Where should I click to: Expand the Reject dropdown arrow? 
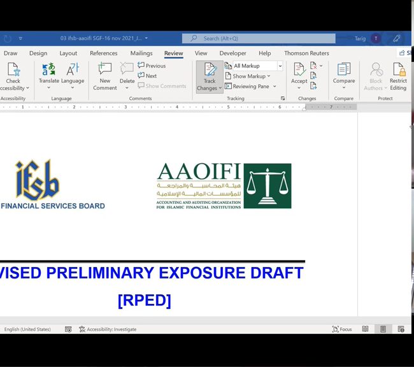[321, 66]
